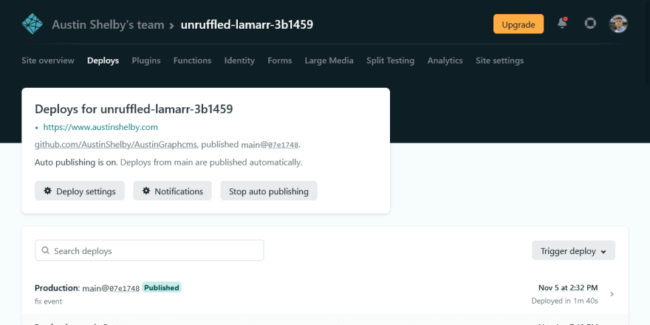Open the github.com/AustinShelby/AustinGraphcms repo link
The width and height of the screenshot is (650, 325).
point(116,145)
